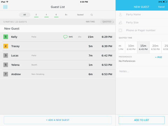Click the Phone or Pager number field
The image size is (168, 126).
[x=143, y=30]
